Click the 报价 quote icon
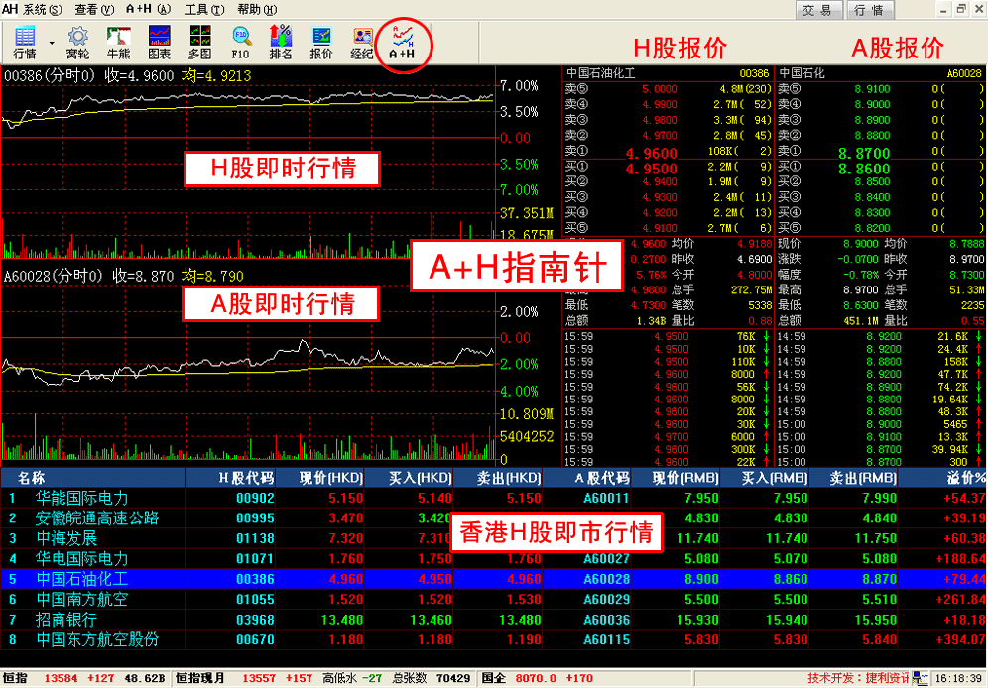This screenshot has height=688, width=988. point(321,43)
